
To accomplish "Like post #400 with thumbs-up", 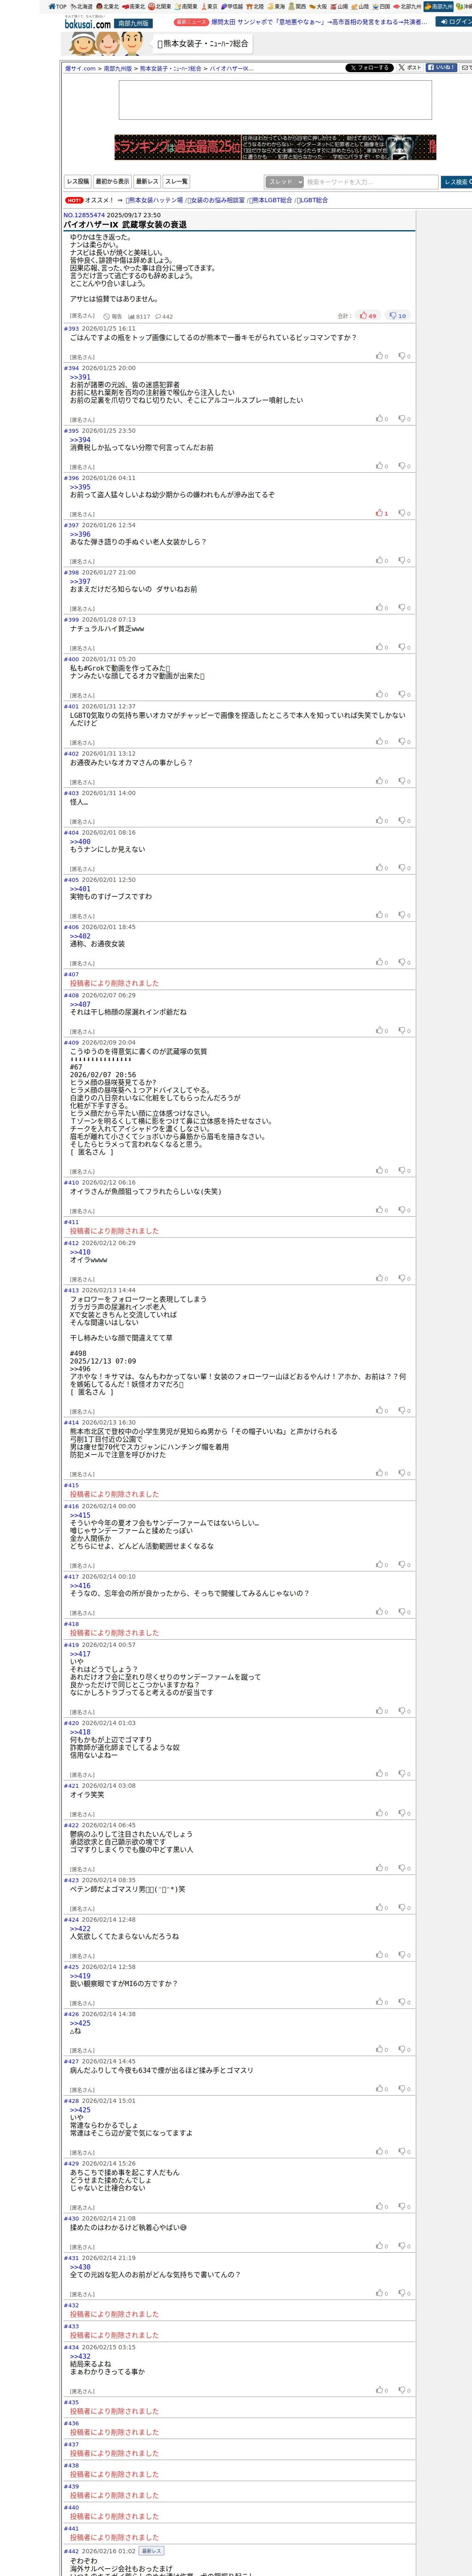I will (x=382, y=694).
